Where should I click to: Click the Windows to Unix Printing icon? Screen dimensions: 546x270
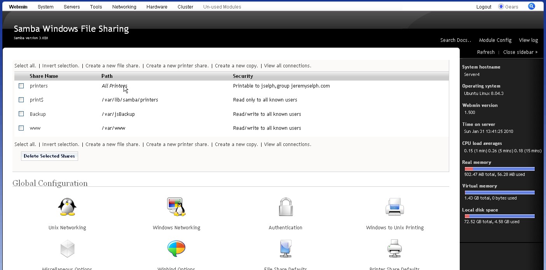pyautogui.click(x=395, y=207)
